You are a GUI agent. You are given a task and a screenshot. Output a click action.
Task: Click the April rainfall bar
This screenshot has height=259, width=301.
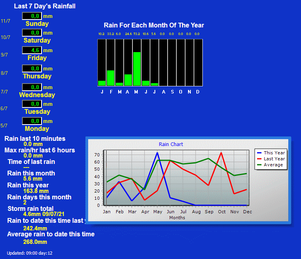[128, 80]
